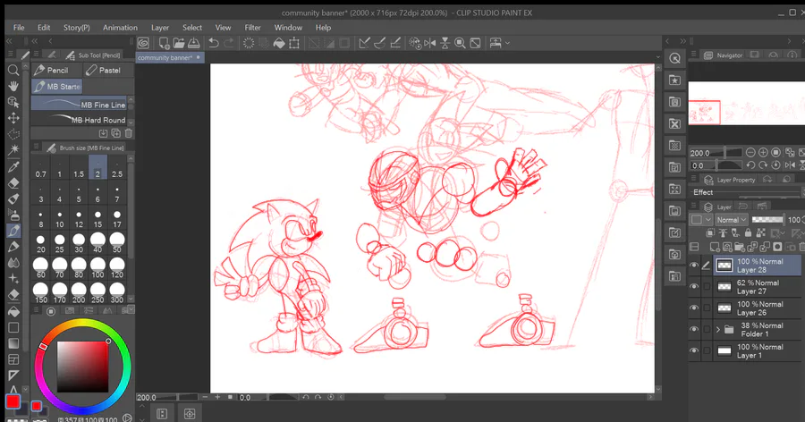The height and width of the screenshot is (422, 805).
Task: Open the palette color dropdown in Layer panel
Action: 701,220
